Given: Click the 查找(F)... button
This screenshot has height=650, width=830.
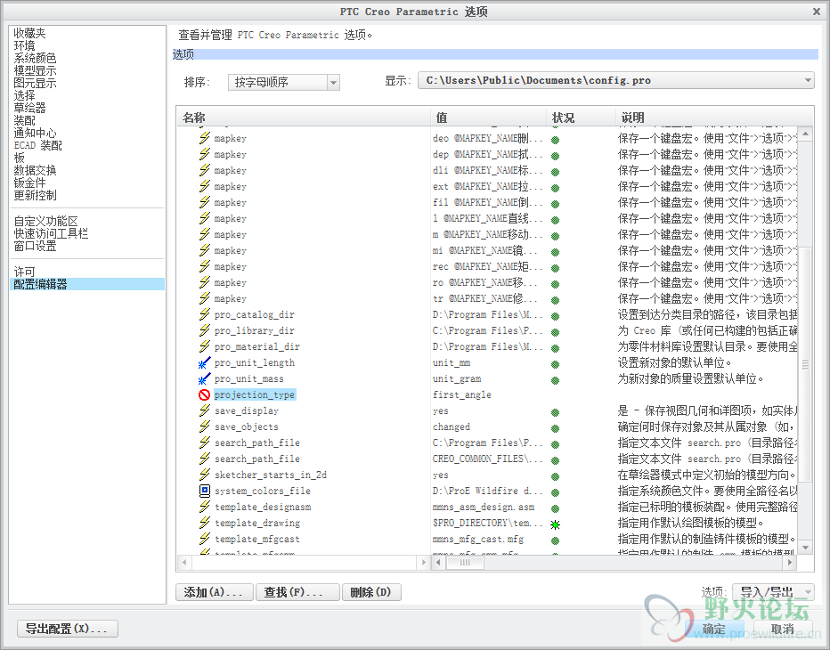Looking at the screenshot, I should click(297, 592).
